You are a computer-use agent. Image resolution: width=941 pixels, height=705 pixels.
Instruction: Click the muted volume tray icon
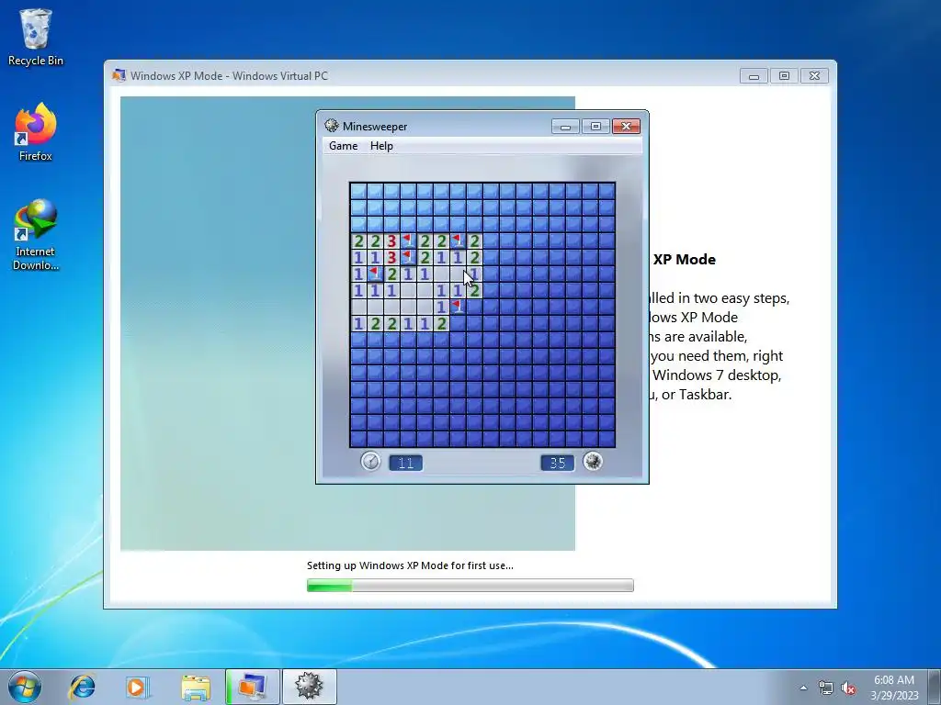point(848,688)
